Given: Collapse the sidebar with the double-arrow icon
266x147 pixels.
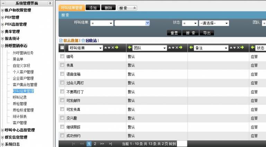Looking at the screenshot, I should 3,3.
